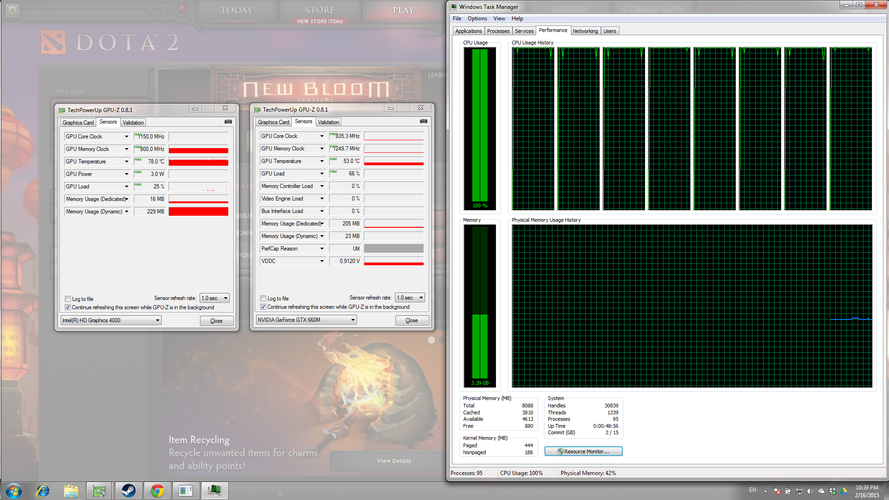
Task: Switch to Processes tab
Action: (498, 31)
